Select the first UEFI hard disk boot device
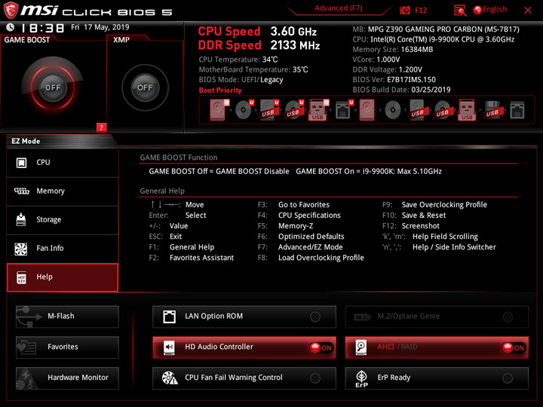The image size is (543, 407). (x=219, y=110)
